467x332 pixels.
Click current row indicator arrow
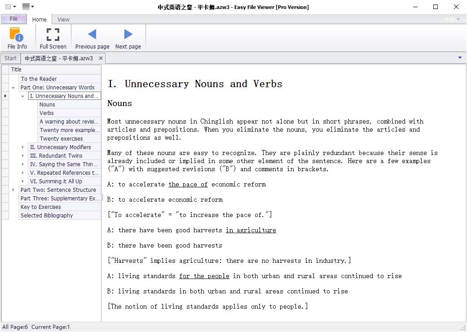click(5, 96)
